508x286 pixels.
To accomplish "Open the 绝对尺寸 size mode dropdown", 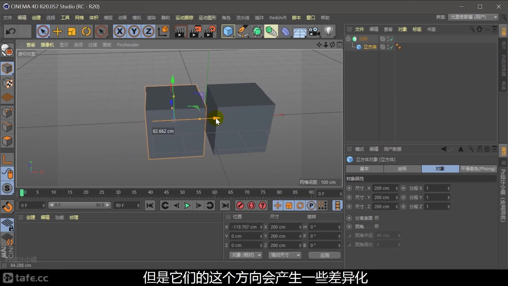I will click(x=285, y=255).
